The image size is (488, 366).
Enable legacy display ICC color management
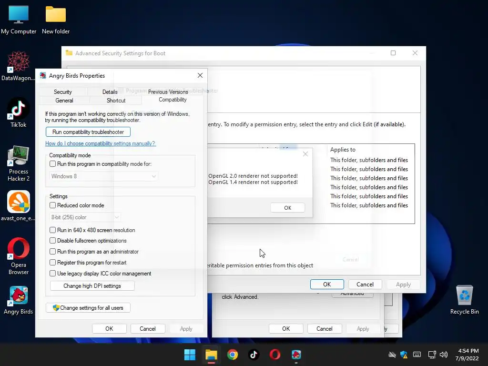tap(52, 273)
